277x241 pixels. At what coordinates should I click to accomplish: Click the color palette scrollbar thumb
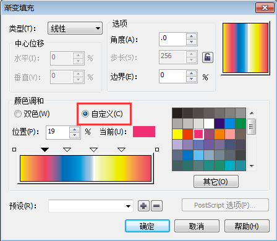click(252, 127)
